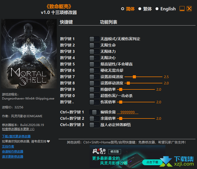Click the 支持作者 link
Screen dimensions: 197x169
tap(8, 147)
